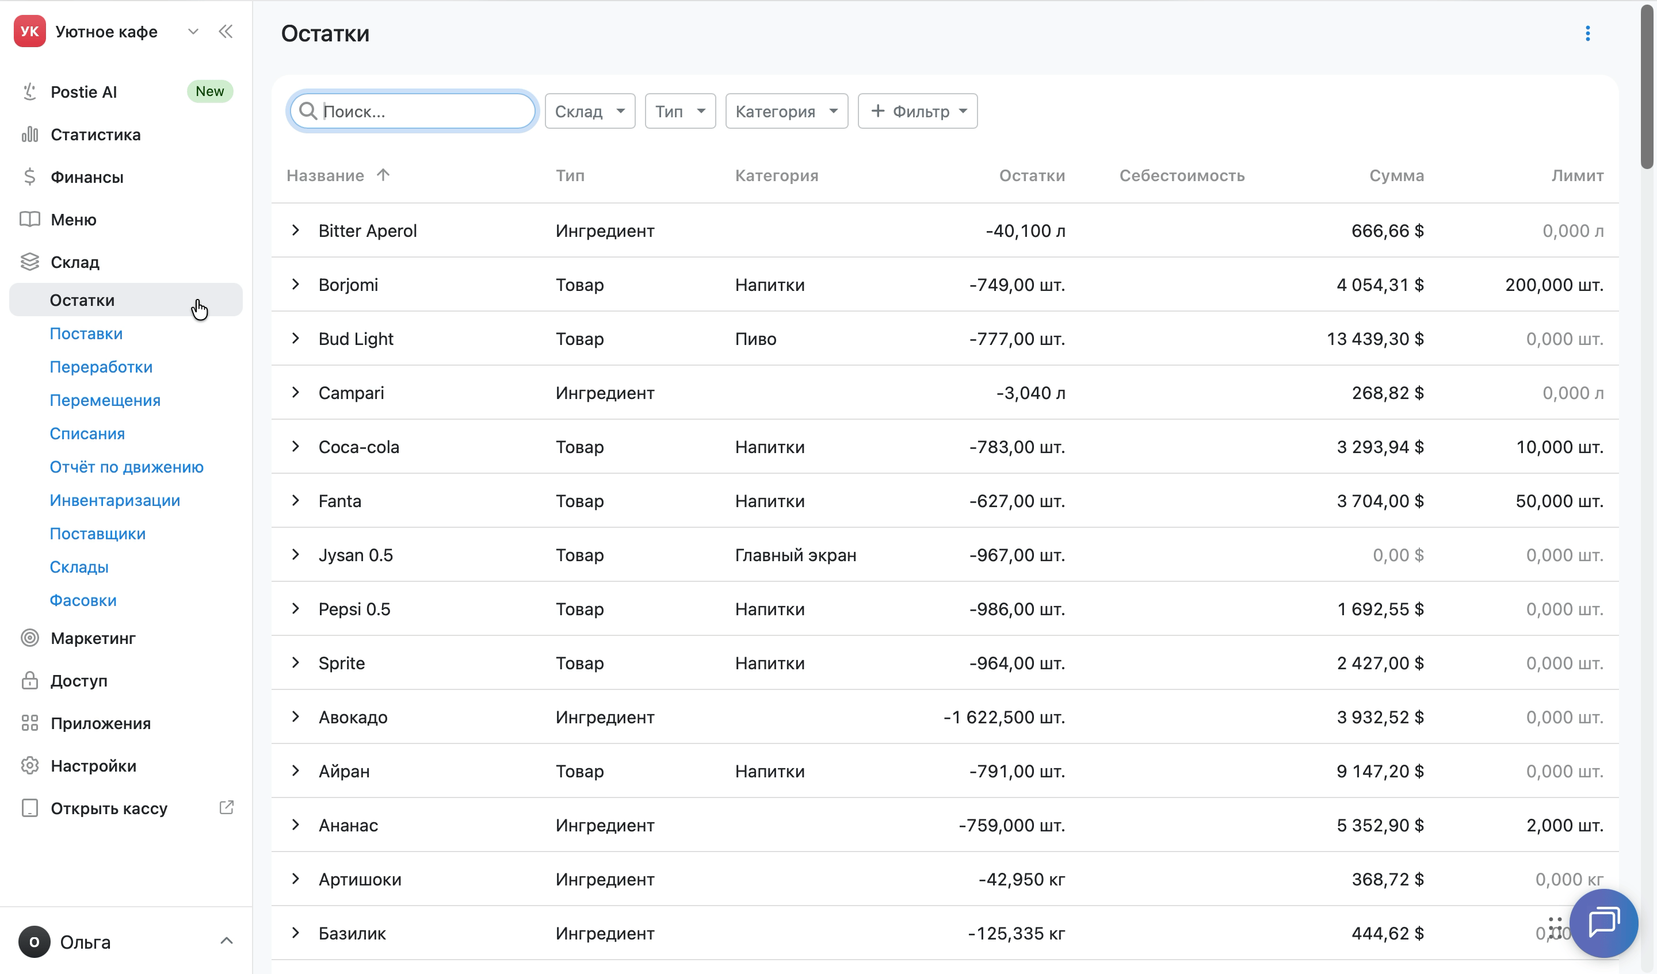
Task: Open the Склады section
Action: tap(79, 566)
